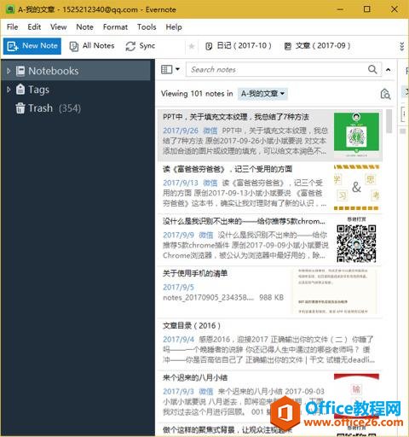This screenshot has width=409, height=437.
Task: Open the Tools menu
Action: tap(147, 27)
